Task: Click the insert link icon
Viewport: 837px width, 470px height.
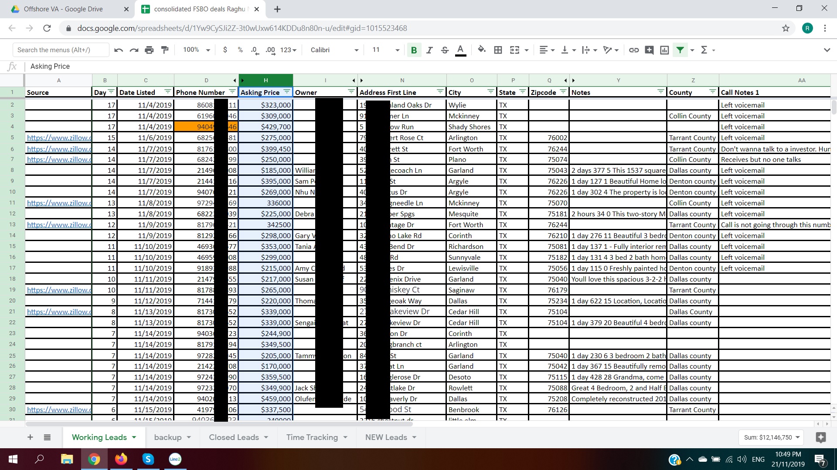Action: tap(634, 50)
